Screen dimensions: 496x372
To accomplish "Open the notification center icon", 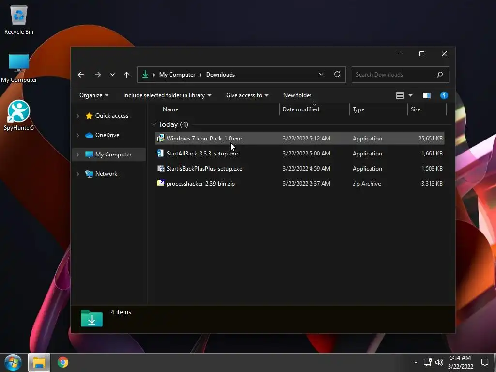I will (484, 362).
